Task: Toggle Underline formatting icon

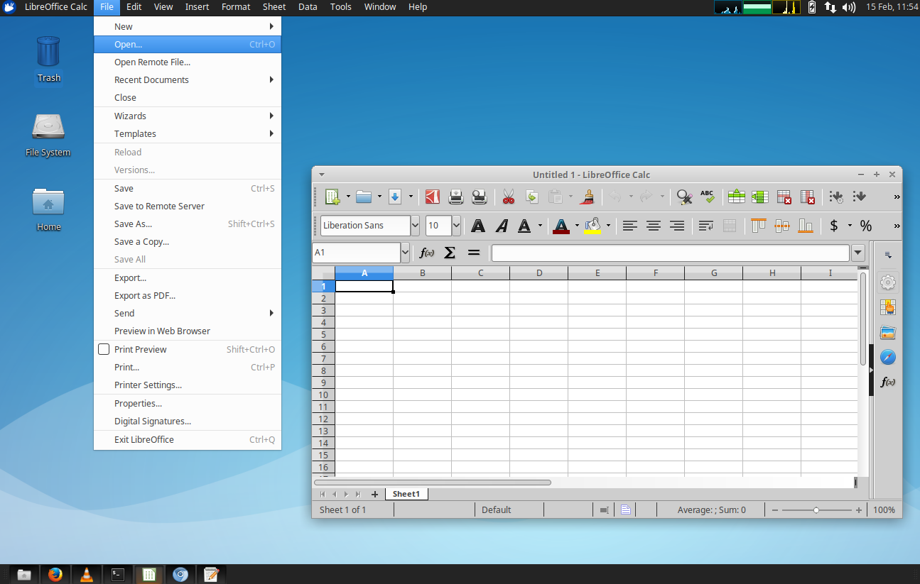Action: click(524, 226)
